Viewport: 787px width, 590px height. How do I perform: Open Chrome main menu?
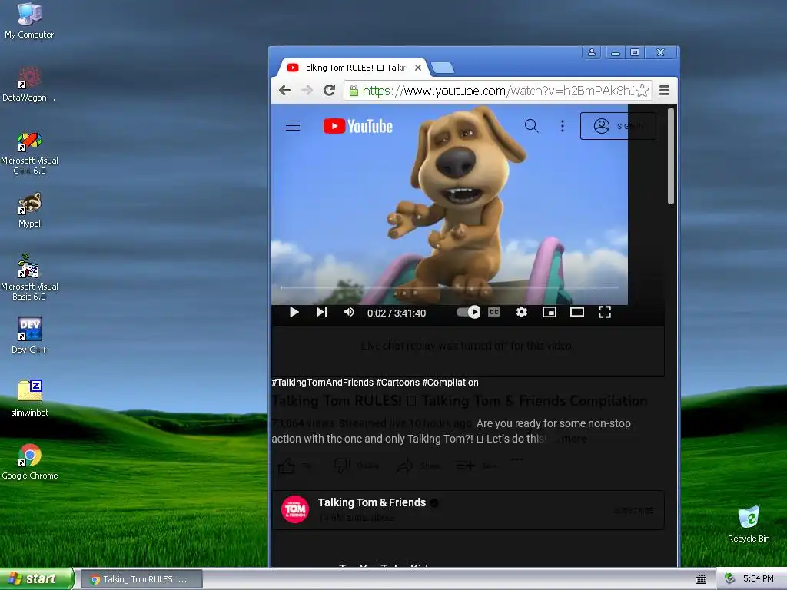tap(664, 91)
